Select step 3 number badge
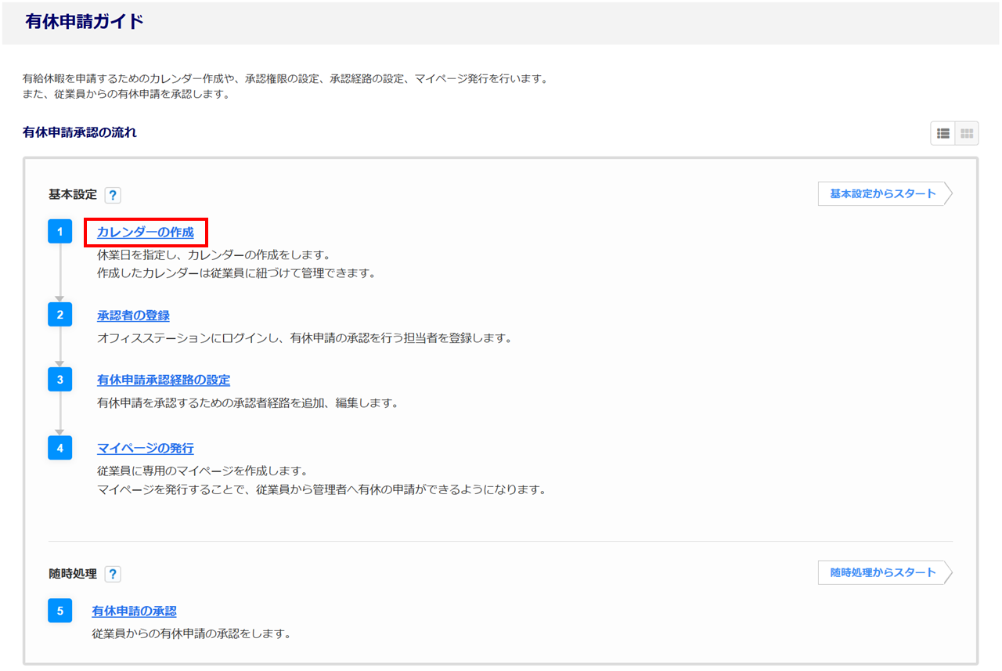The width and height of the screenshot is (1002, 671). [60, 380]
